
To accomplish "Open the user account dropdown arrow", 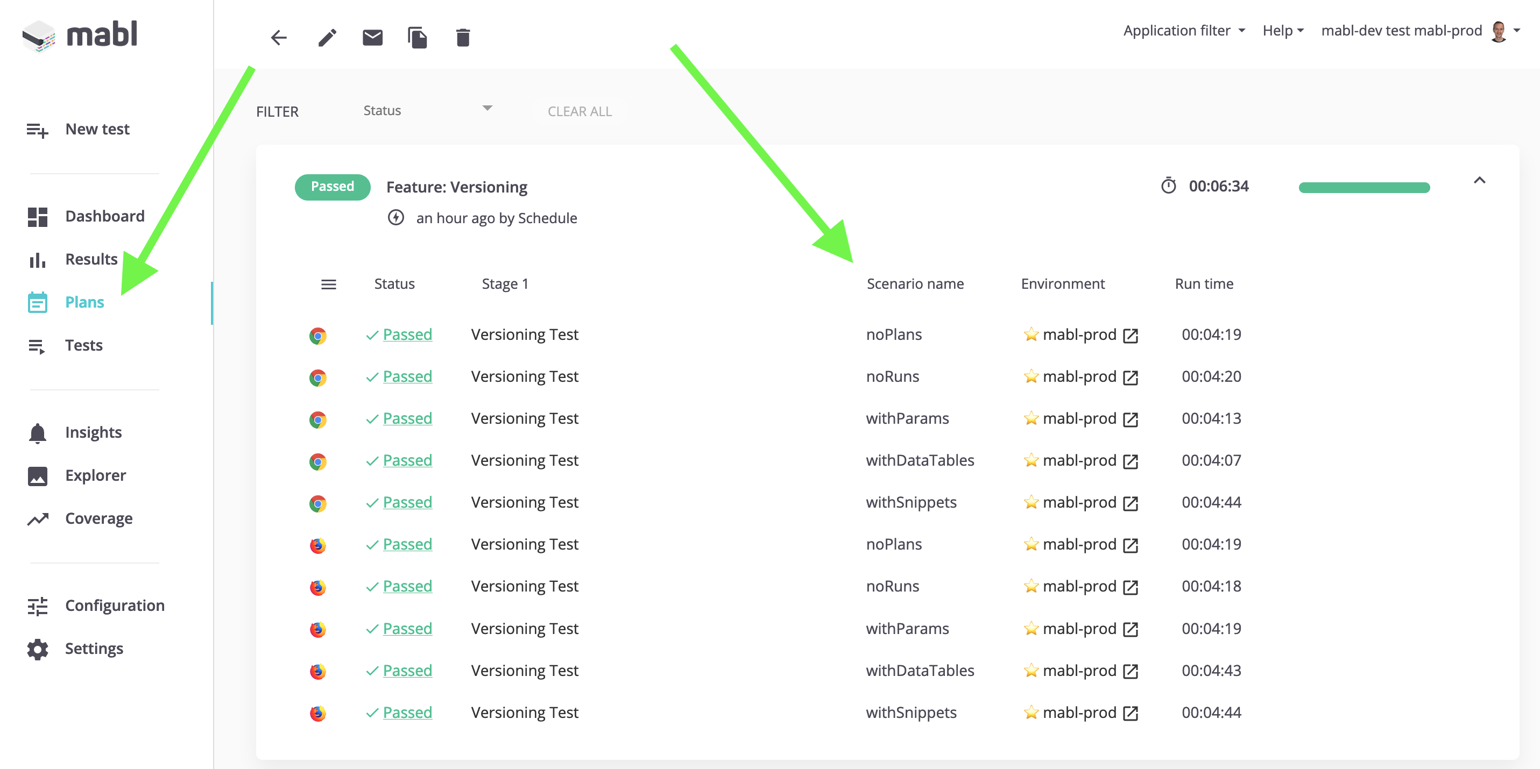I will click(1517, 31).
